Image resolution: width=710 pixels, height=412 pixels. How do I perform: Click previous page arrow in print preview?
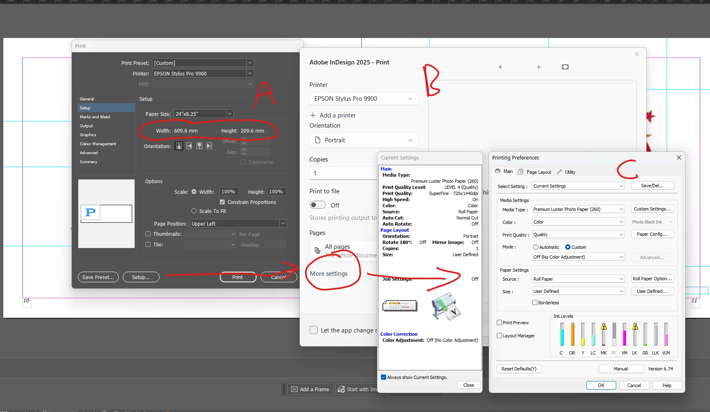[500, 67]
